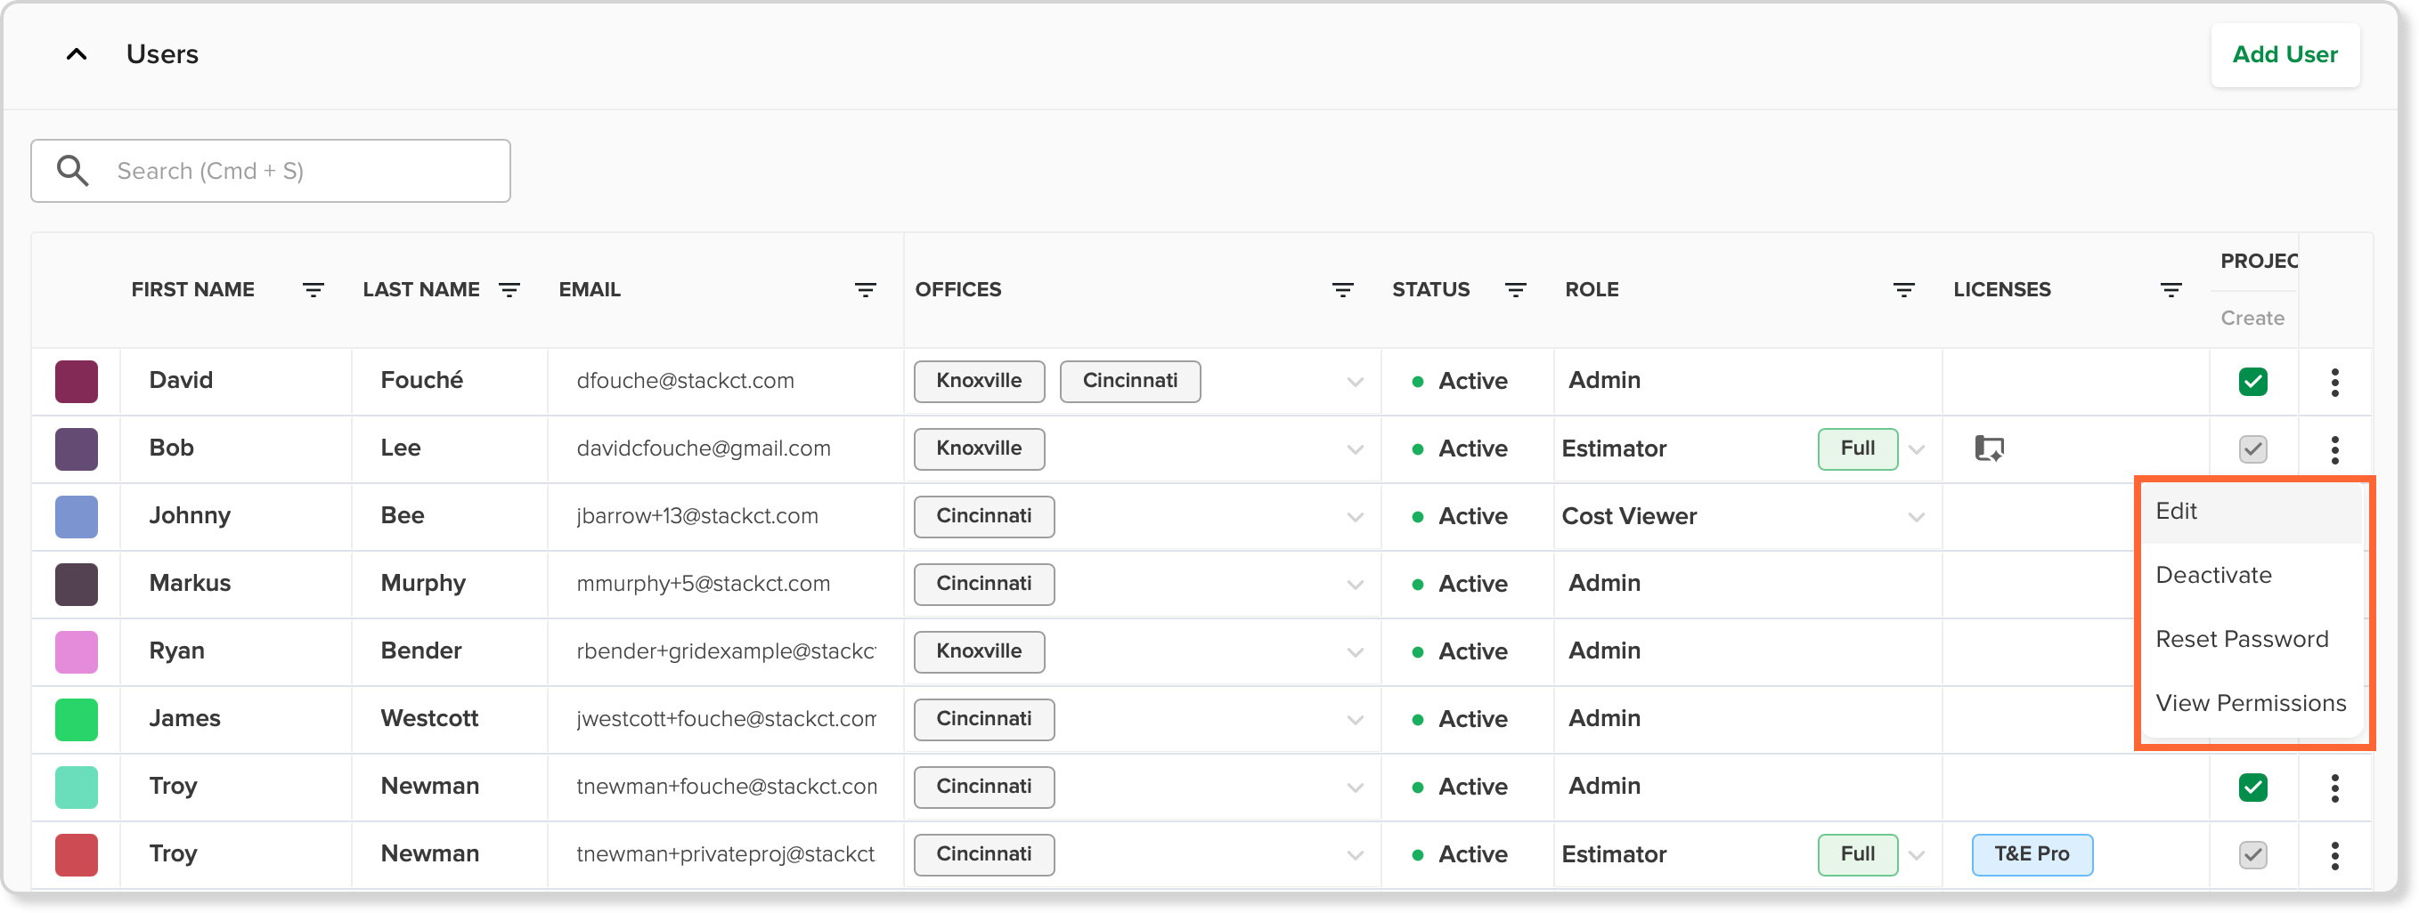The width and height of the screenshot is (2419, 913).
Task: Click email jbarrow+13@stackct.com
Action: pos(696,516)
